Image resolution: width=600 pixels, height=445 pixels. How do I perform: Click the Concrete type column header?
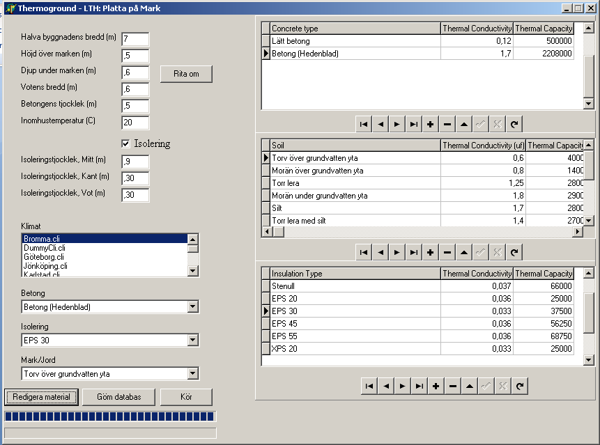(x=355, y=29)
